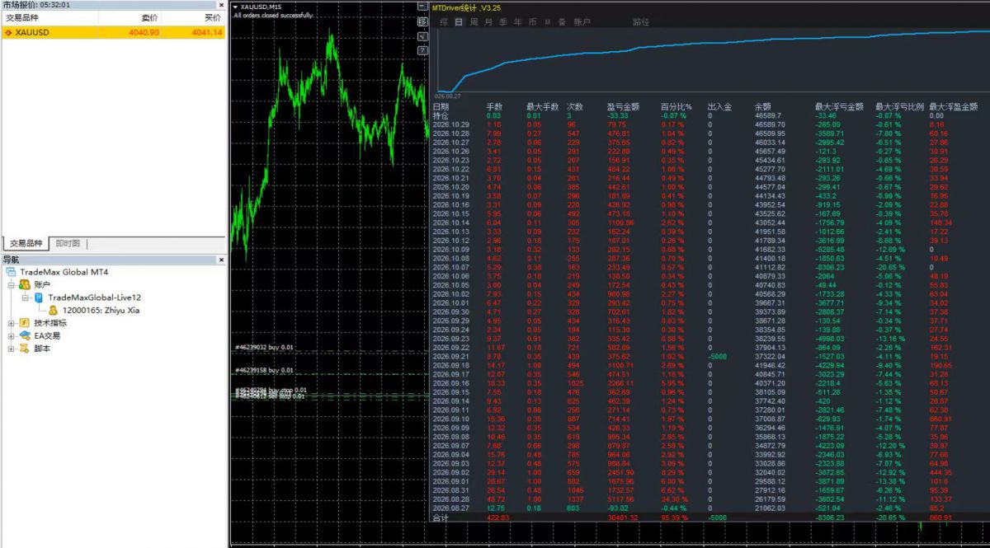Click the XAUUSD symbol arrow icon in Market Watch
Image resolution: width=990 pixels, height=548 pixels.
[x=8, y=32]
